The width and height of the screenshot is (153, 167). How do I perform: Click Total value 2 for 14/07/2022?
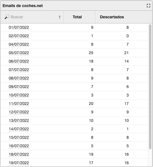92,129
